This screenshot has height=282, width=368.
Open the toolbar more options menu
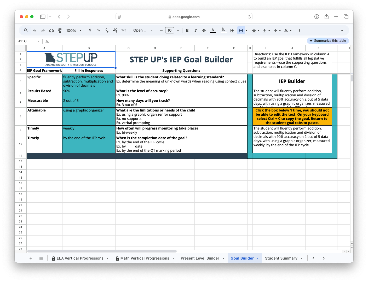[299, 31]
